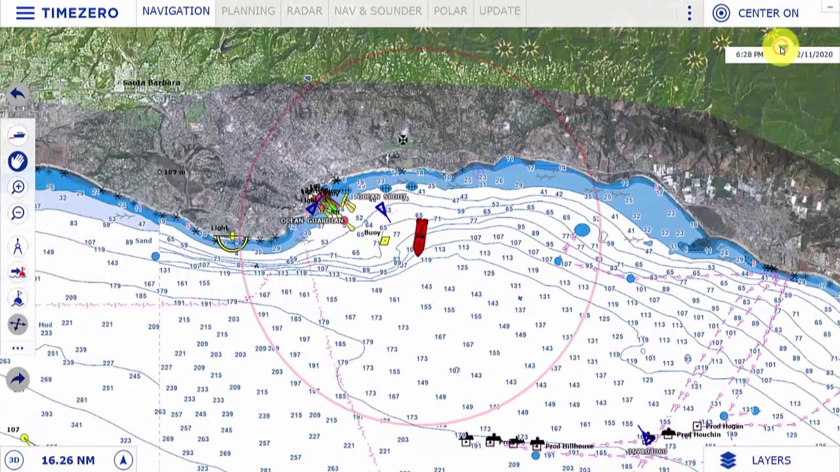Click the north-up orientation arrow
This screenshot has height=472, width=840.
click(123, 460)
